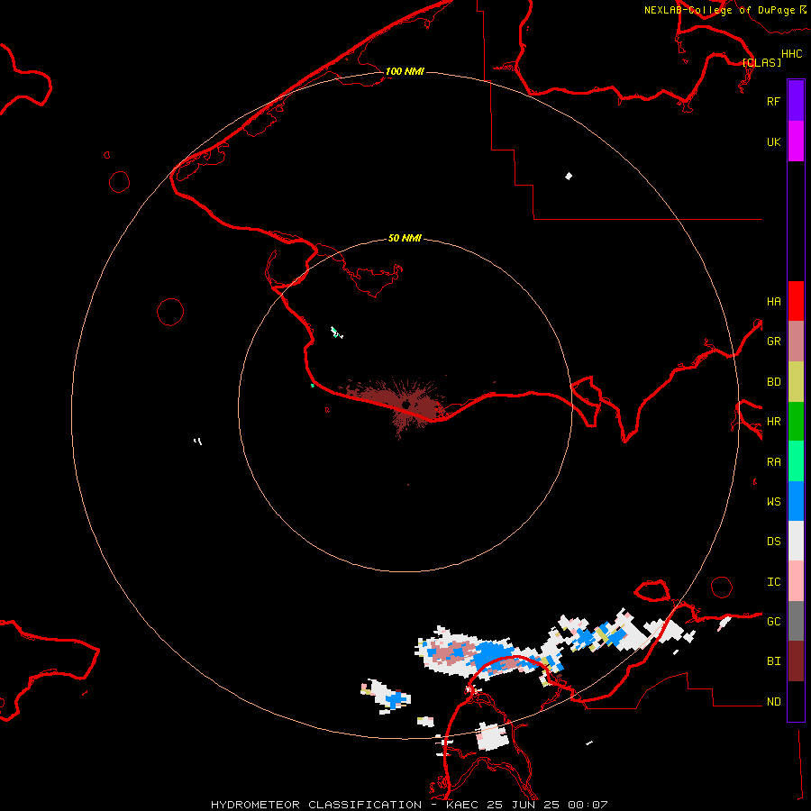Viewport: 811px width, 811px height.
Task: Click the UK magenta legend color swatch
Action: [796, 141]
